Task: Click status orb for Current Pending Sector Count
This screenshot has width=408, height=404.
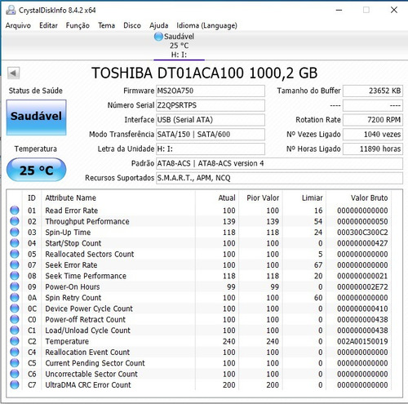Action: 15,362
